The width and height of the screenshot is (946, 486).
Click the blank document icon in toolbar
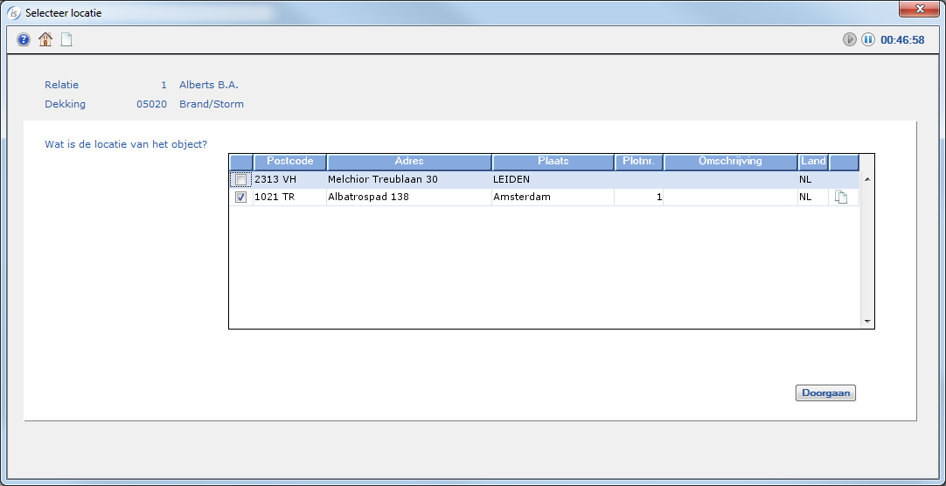[66, 39]
